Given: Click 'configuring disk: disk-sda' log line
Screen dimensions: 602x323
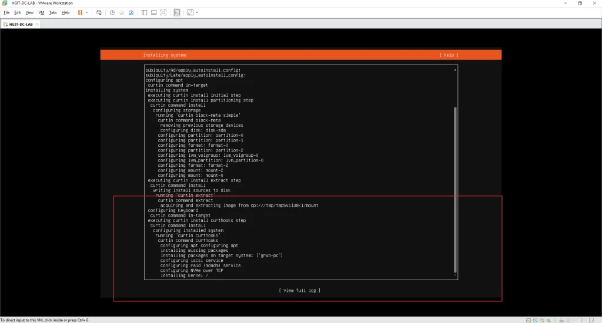Looking at the screenshot, I should (x=193, y=130).
